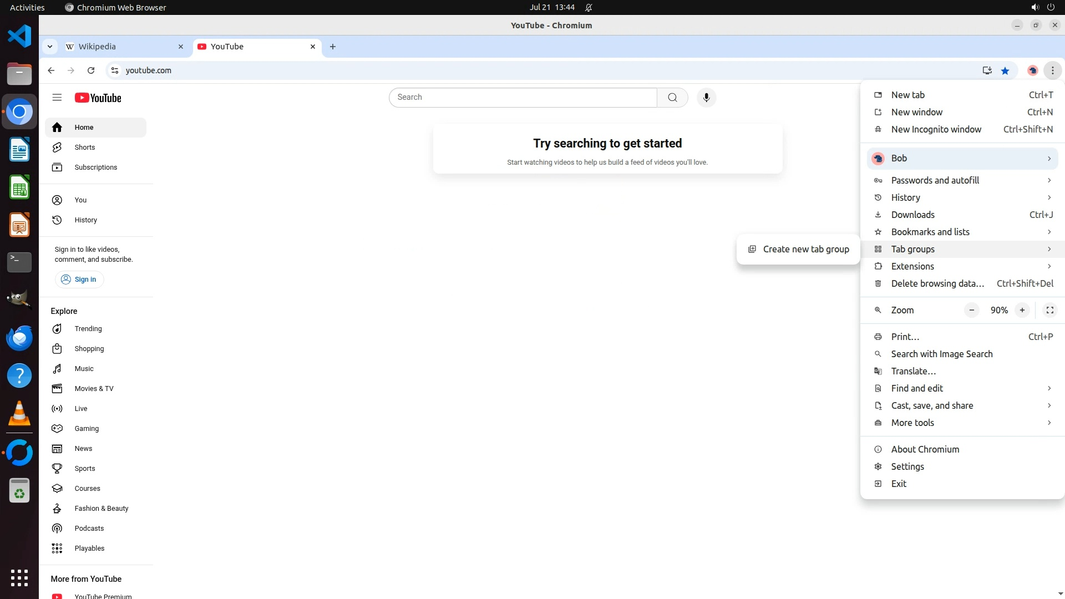Decrease zoom with the minus button

(x=971, y=310)
